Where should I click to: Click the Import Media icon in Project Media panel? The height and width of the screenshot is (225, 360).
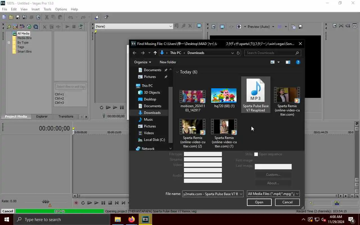pyautogui.click(x=15, y=27)
